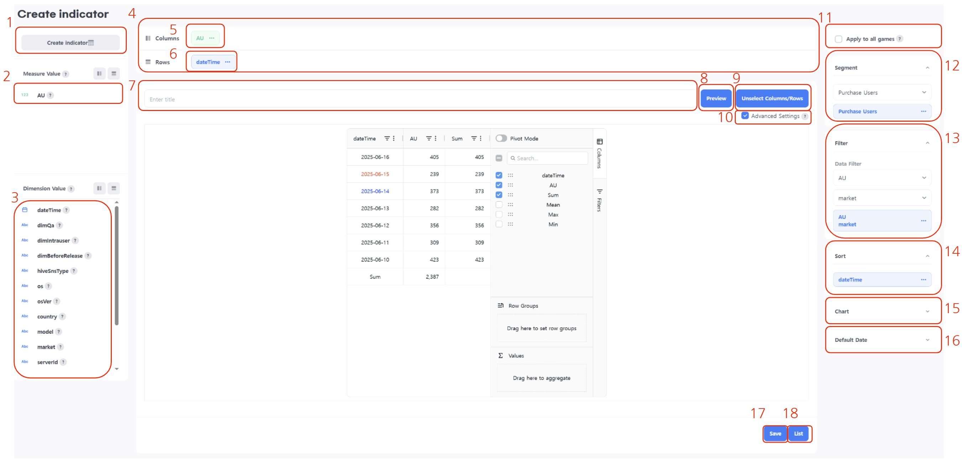The width and height of the screenshot is (962, 463).
Task: Open ellipsis menu on Purchase Users segment
Action: pos(923,111)
